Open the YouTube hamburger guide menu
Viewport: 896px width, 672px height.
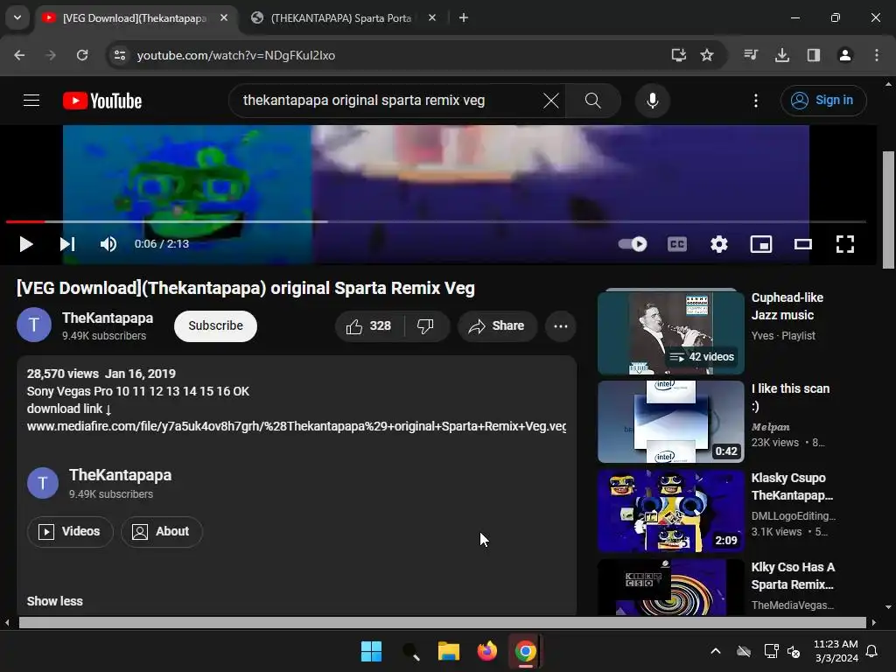click(x=31, y=101)
